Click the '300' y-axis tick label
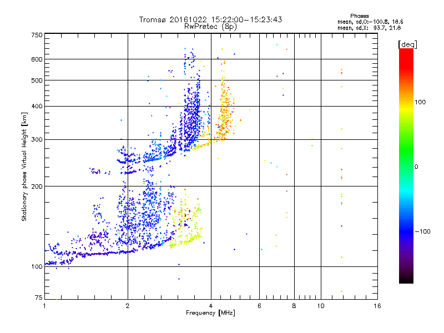This screenshot has width=444, height=333. pos(37,140)
